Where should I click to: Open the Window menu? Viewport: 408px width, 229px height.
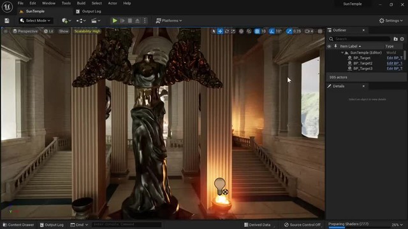pos(48,3)
